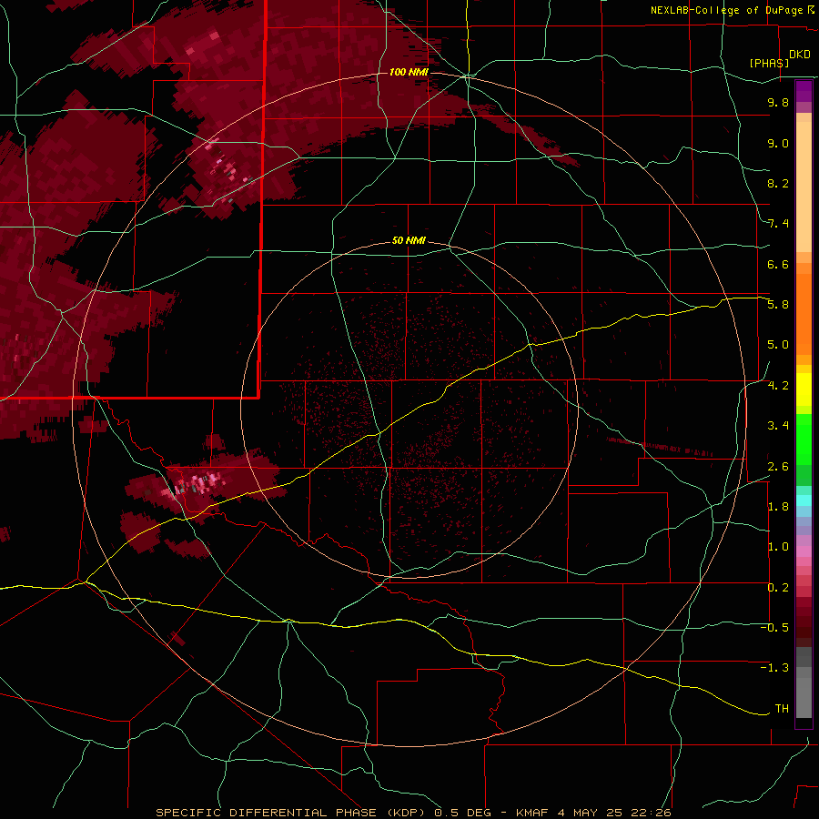
Task: Click the 7.4 scale label
Action: (x=778, y=224)
